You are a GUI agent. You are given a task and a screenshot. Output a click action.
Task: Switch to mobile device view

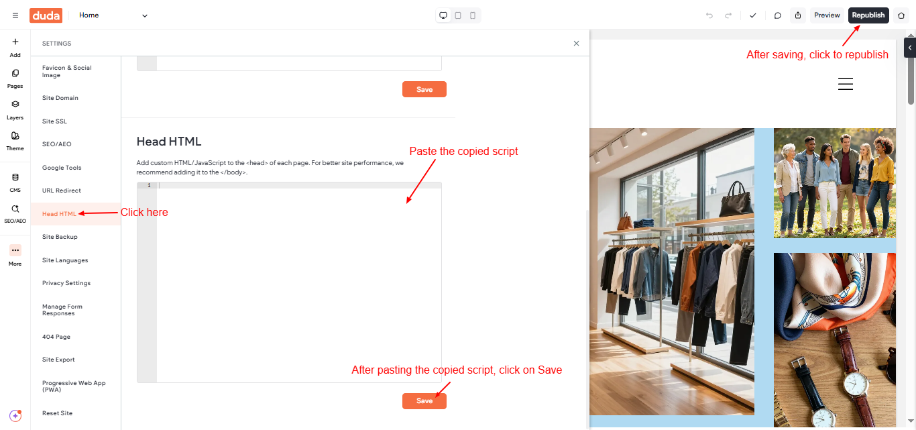point(473,15)
